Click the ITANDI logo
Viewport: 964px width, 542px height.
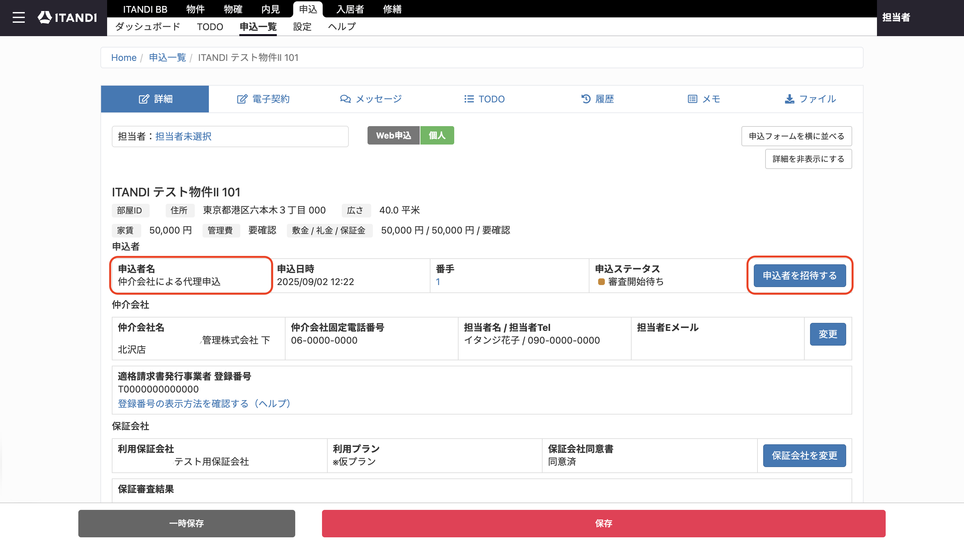[67, 17]
